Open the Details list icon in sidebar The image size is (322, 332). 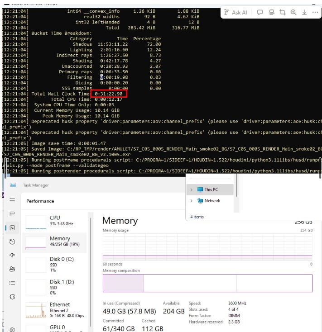[x=12, y=283]
